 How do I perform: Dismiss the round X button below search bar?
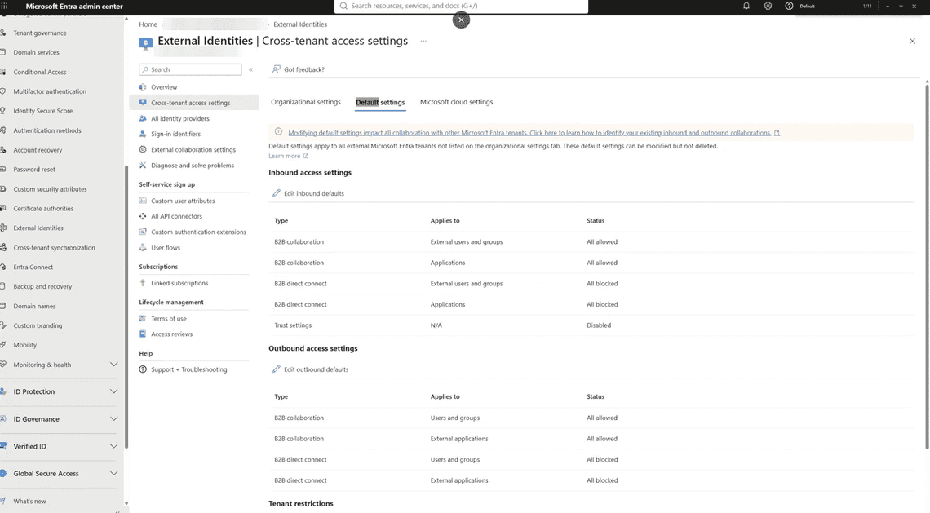coord(461,20)
